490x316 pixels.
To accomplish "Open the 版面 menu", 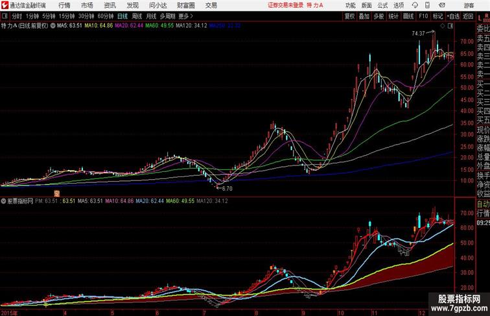I will (367, 5).
